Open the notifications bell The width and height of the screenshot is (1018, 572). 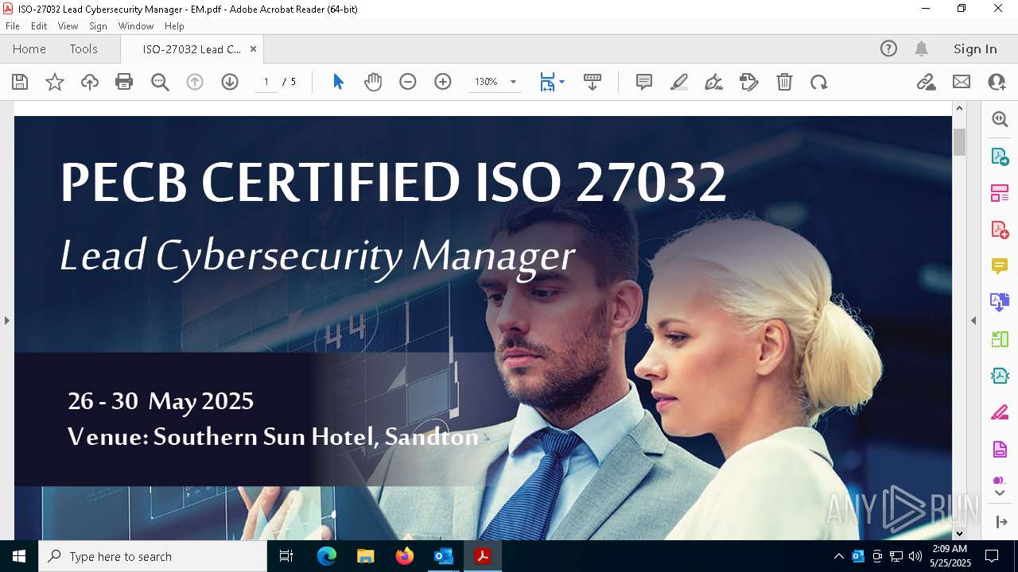pos(921,48)
